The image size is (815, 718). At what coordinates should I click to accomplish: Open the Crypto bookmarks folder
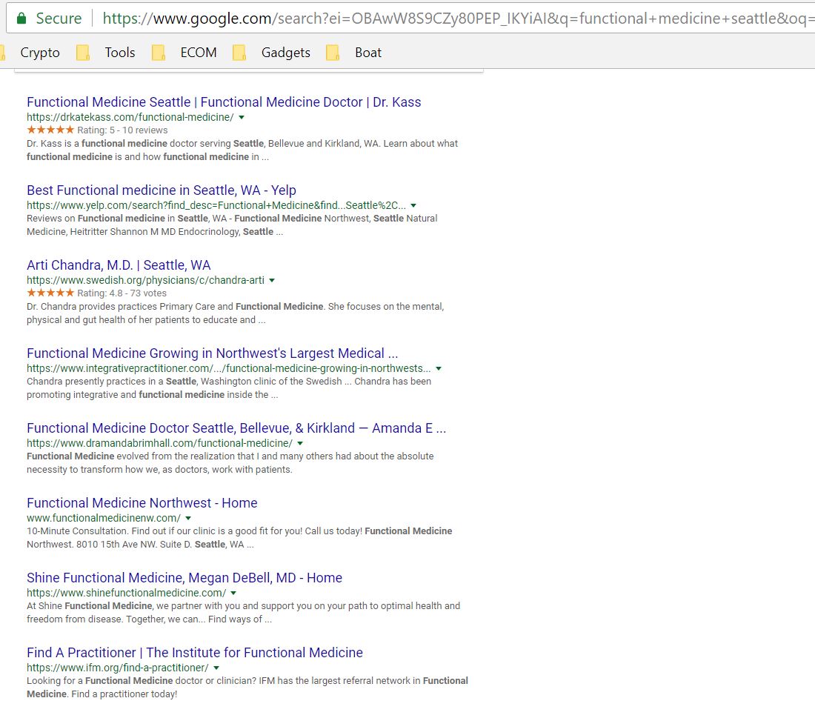[x=40, y=53]
